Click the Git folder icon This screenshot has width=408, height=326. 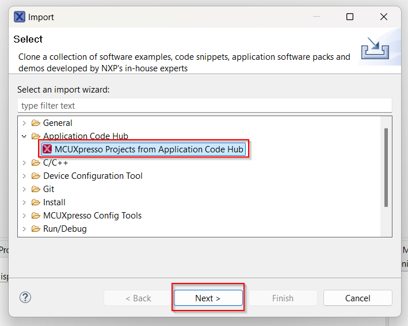[x=36, y=189]
